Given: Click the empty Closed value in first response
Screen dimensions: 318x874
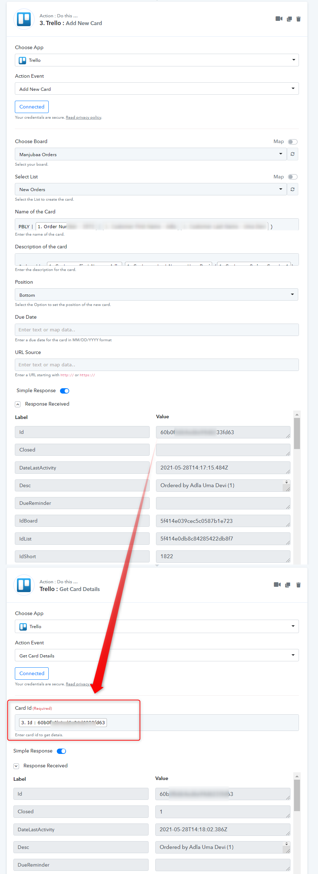Looking at the screenshot, I should (223, 450).
